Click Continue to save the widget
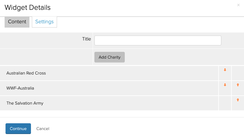Viewport: 244px width, 138px height. pyautogui.click(x=18, y=128)
